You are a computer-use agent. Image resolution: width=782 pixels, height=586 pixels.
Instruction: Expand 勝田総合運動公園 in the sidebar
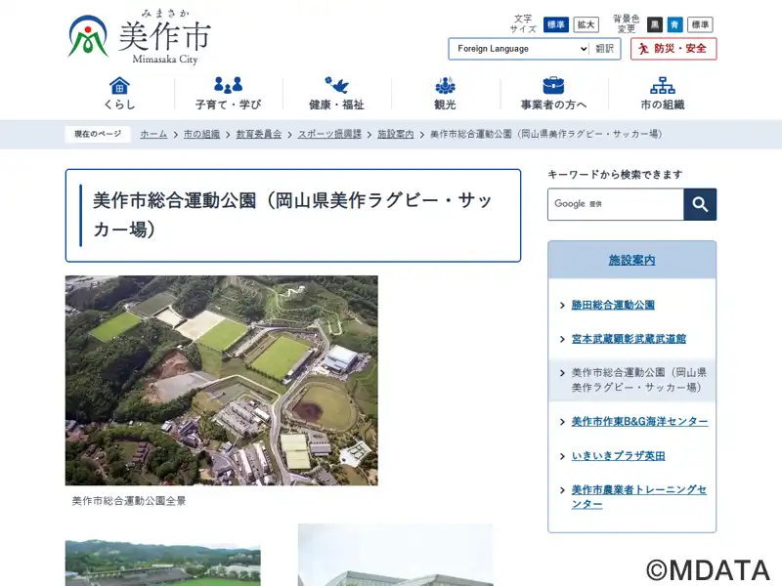613,305
